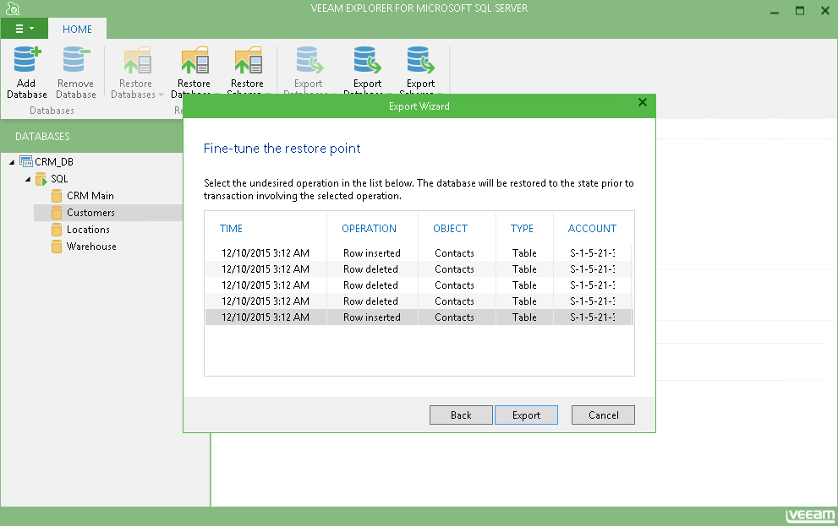Open the Restore Databases dropdown arrow

[x=161, y=95]
